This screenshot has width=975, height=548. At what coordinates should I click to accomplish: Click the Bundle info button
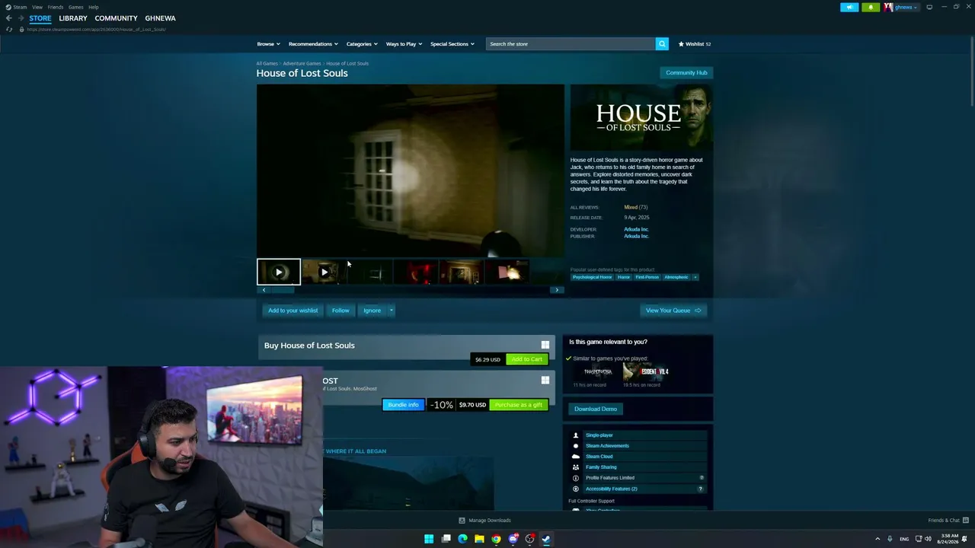point(403,405)
